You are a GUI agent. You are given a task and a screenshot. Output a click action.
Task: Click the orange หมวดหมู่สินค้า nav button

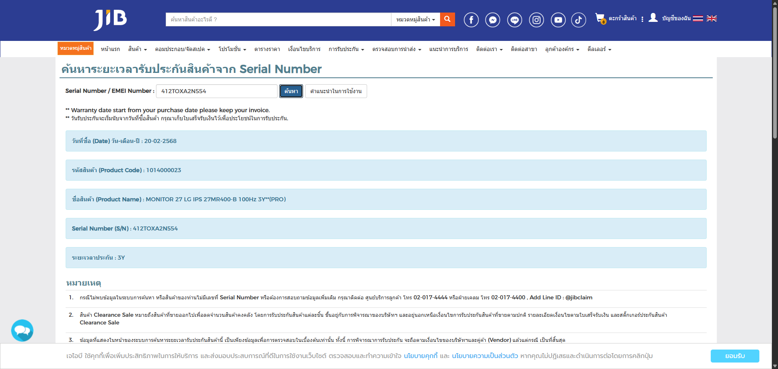(x=76, y=48)
